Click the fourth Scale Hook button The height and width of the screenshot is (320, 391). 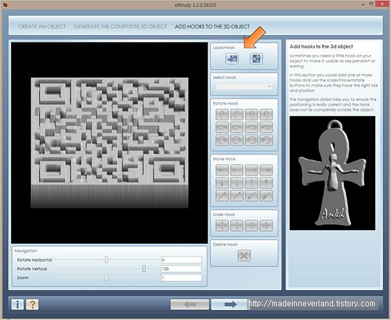pos(266,225)
